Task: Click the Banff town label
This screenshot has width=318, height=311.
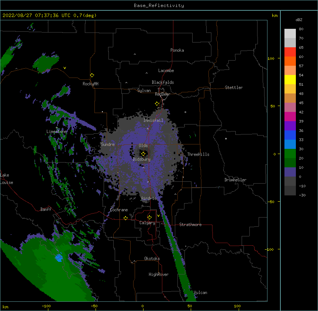Action: [46, 209]
